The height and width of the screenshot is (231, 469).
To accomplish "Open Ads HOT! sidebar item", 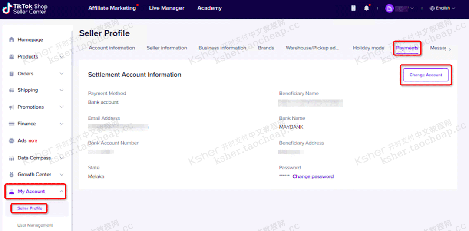I will pos(27,140).
